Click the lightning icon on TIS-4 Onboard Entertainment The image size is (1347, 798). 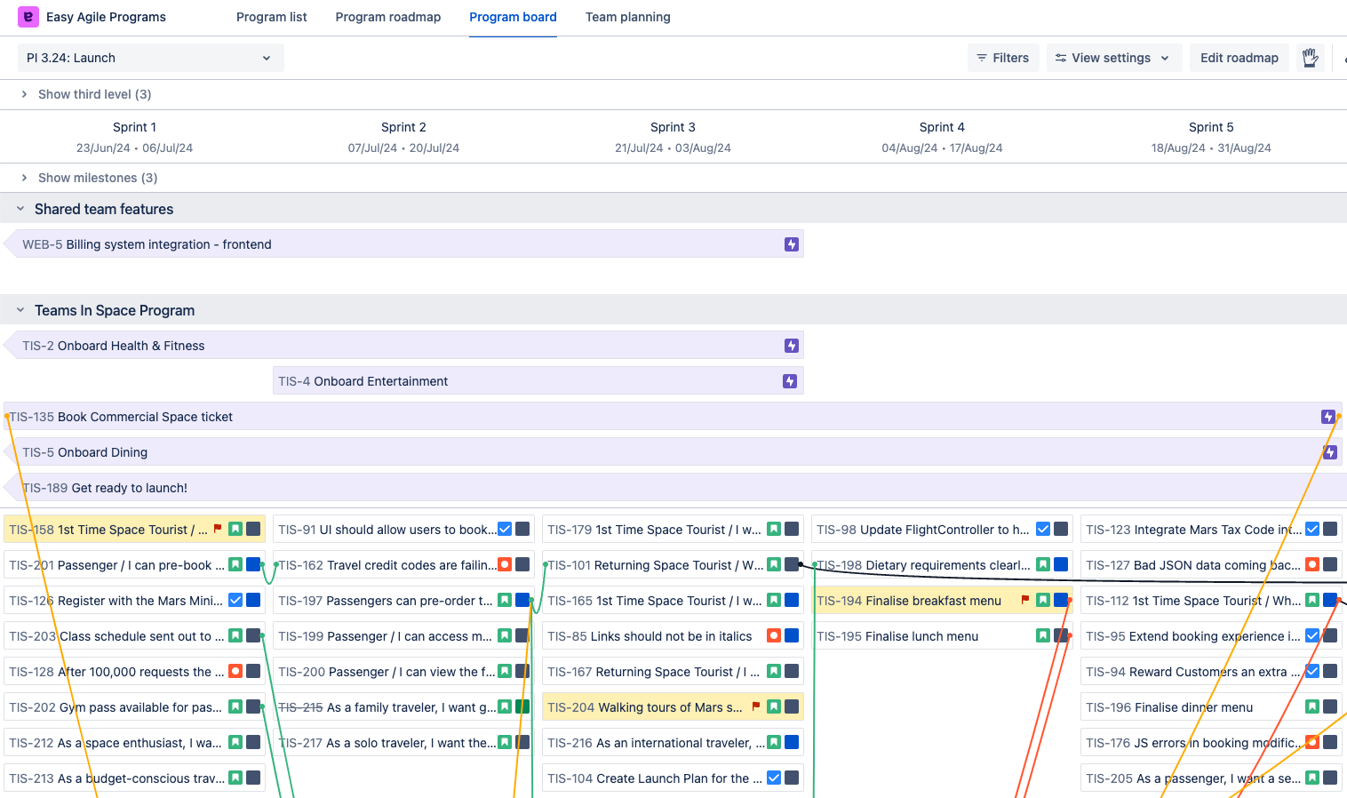pyautogui.click(x=789, y=381)
